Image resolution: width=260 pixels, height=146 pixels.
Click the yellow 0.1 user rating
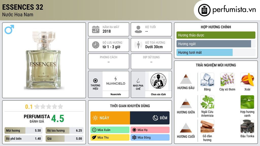click(29, 107)
